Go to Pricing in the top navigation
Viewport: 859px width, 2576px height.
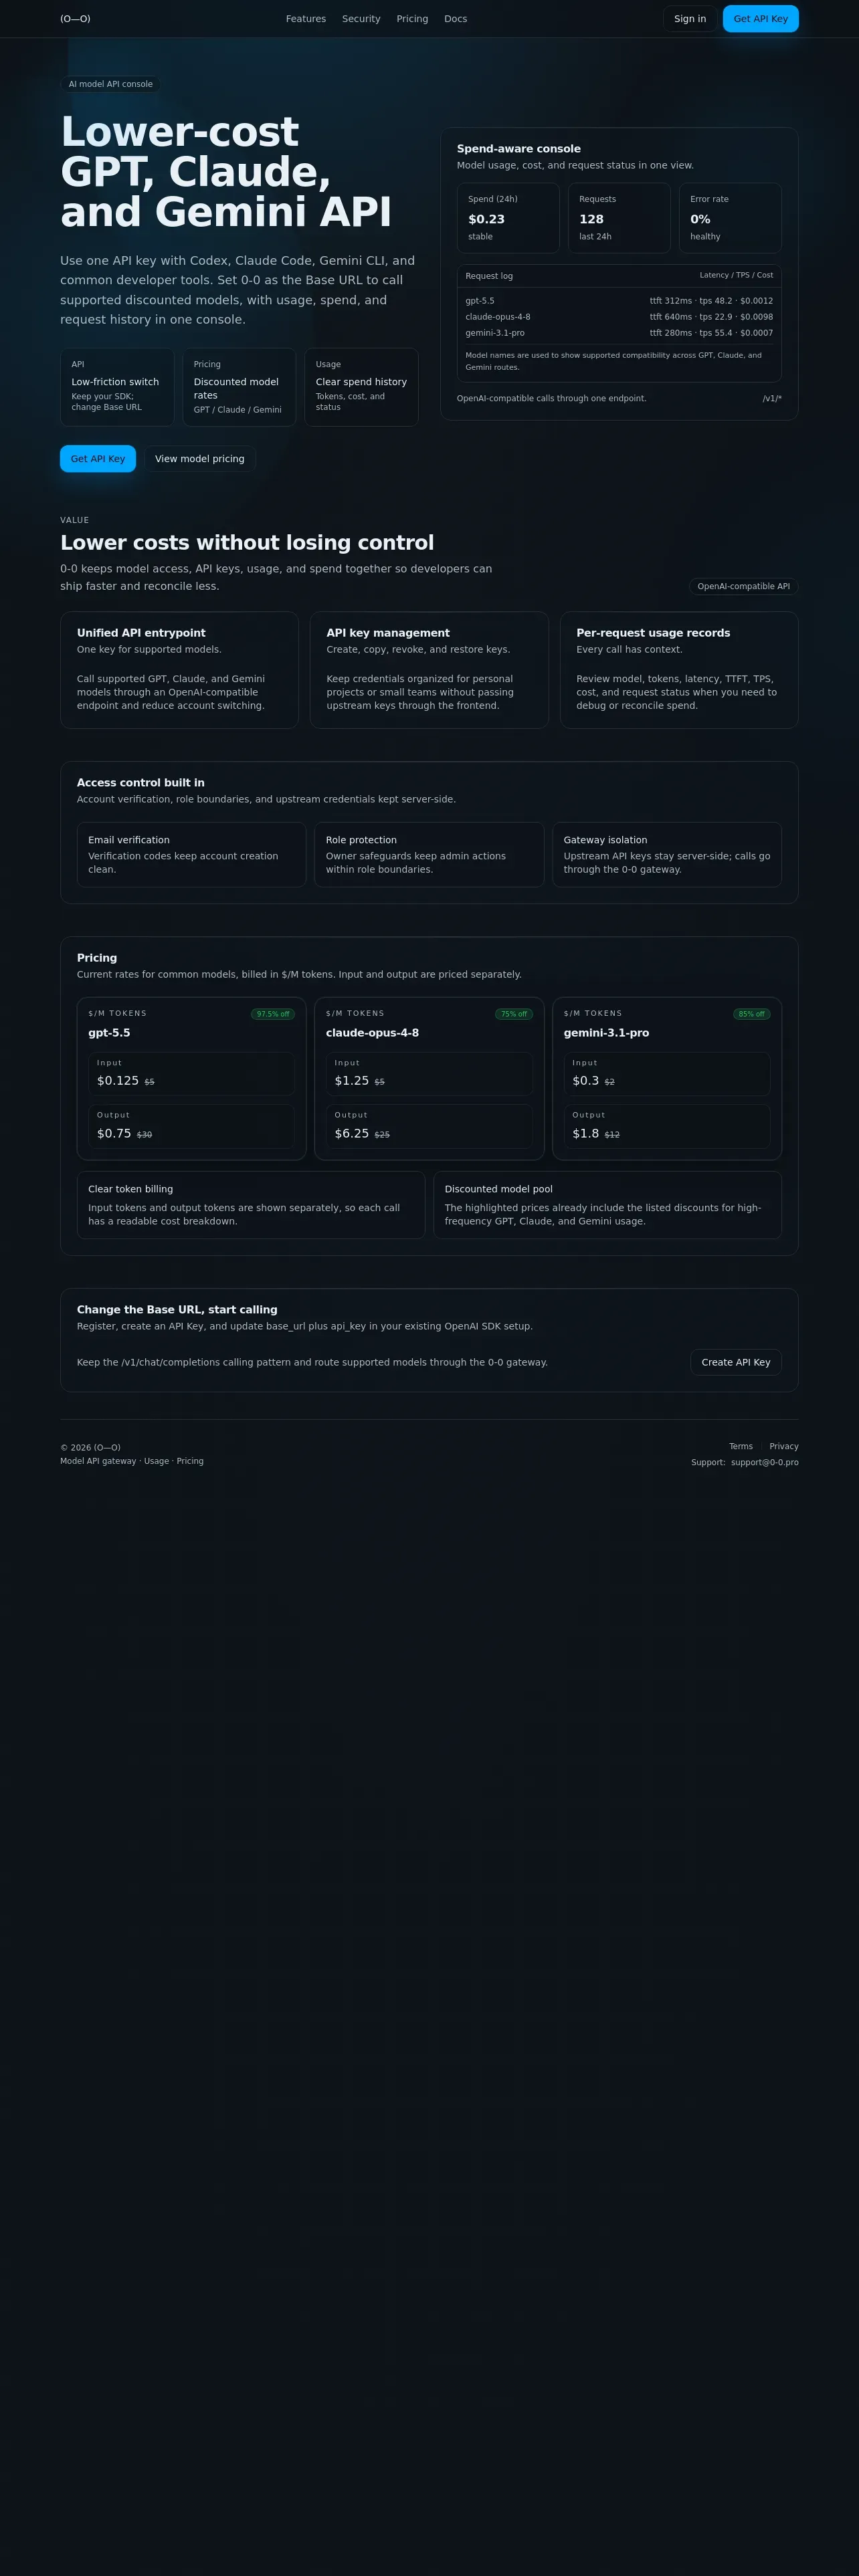click(x=412, y=19)
